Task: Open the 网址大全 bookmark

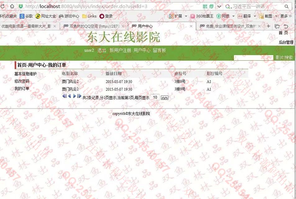Action: [x=45, y=16]
